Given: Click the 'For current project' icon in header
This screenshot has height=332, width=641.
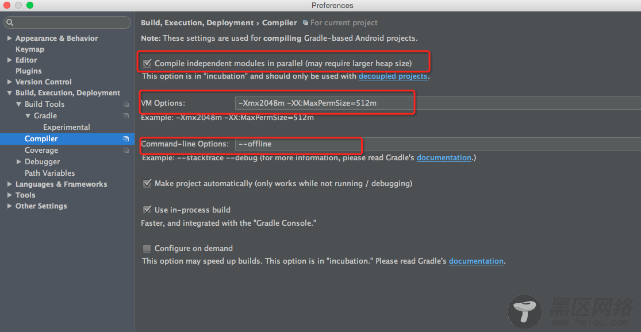Looking at the screenshot, I should coord(305,23).
